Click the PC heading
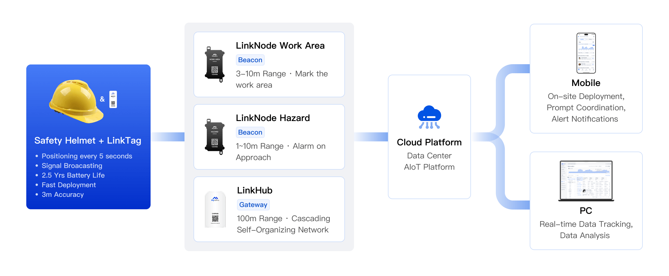The image size is (669, 276). [586, 211]
